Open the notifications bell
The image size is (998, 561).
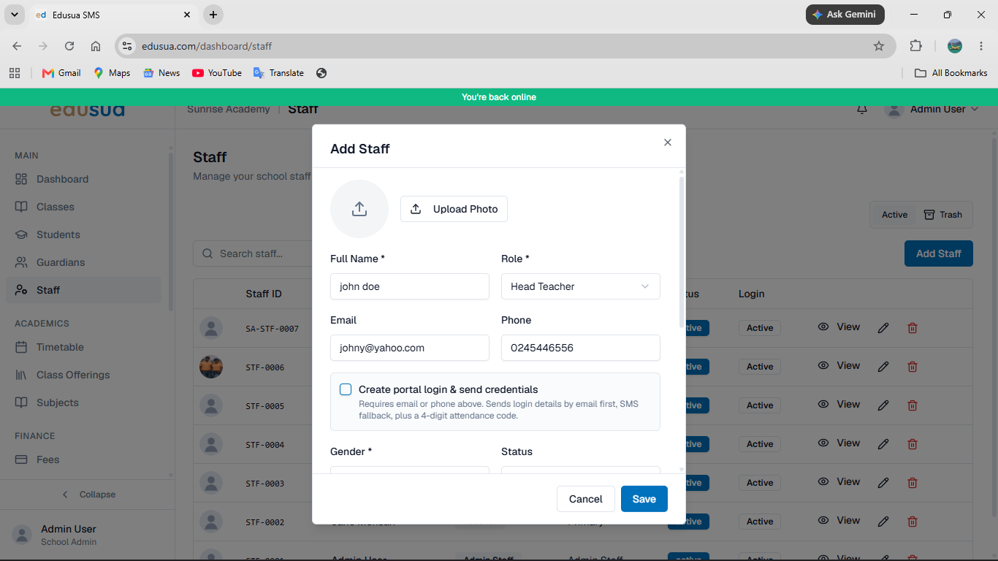pyautogui.click(x=862, y=110)
